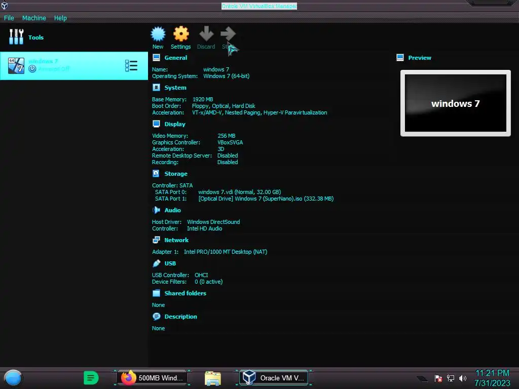
Task: Click the clock showing 11:21 PM
Action: pos(492,373)
